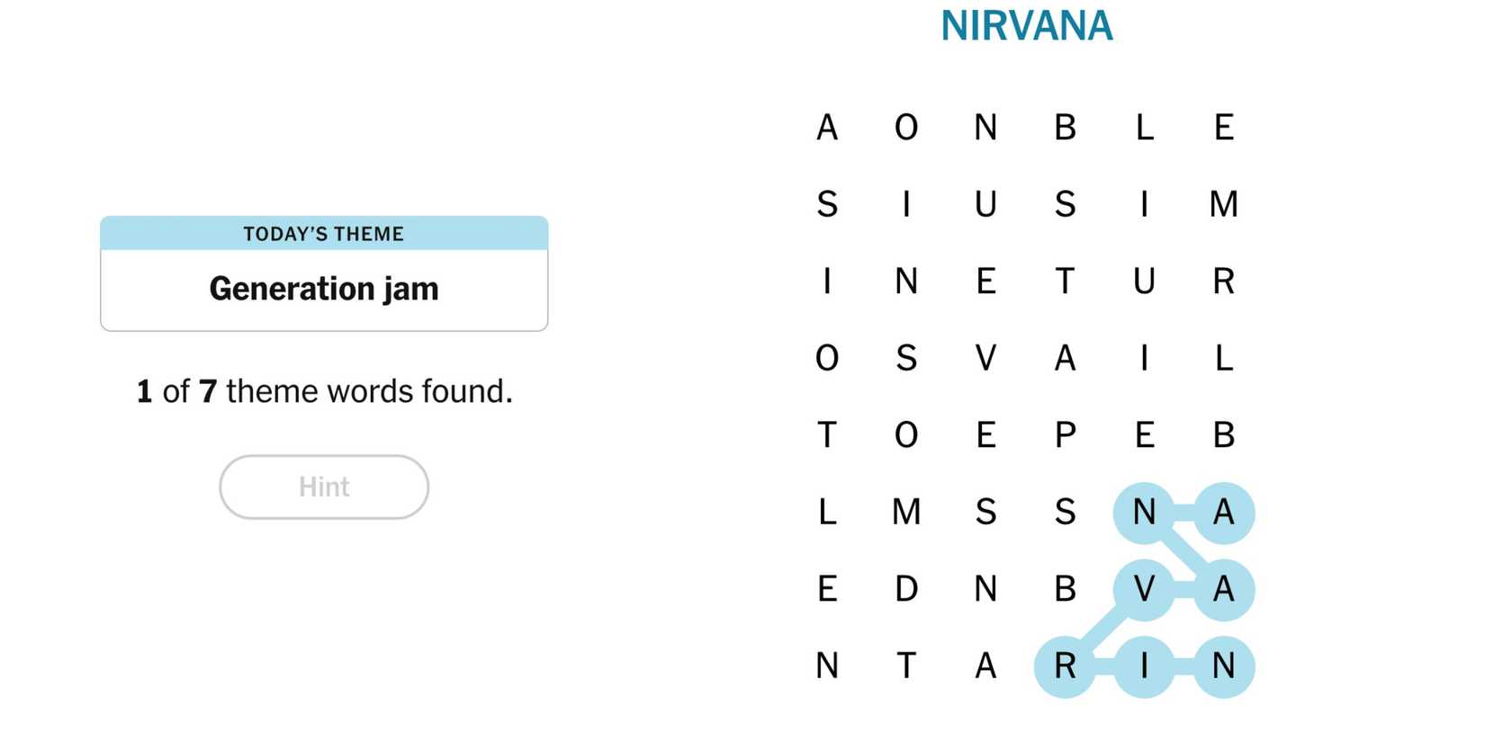Pick the letter U between I and S
Image resolution: width=1485 pixels, height=742 pixels.
(985, 204)
